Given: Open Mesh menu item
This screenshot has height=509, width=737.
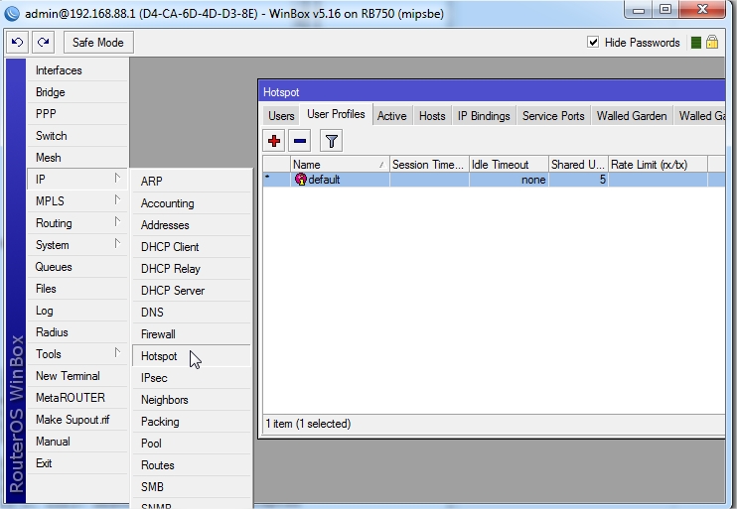Looking at the screenshot, I should click(x=77, y=158).
